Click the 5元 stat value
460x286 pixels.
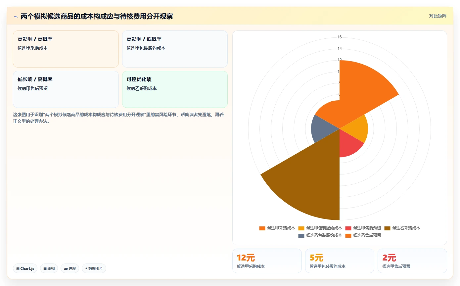point(316,258)
